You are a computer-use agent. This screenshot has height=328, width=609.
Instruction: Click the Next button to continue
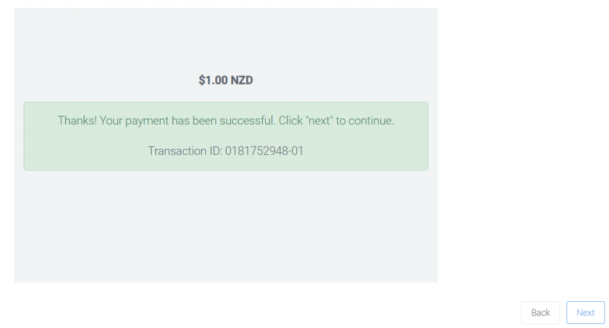click(585, 313)
